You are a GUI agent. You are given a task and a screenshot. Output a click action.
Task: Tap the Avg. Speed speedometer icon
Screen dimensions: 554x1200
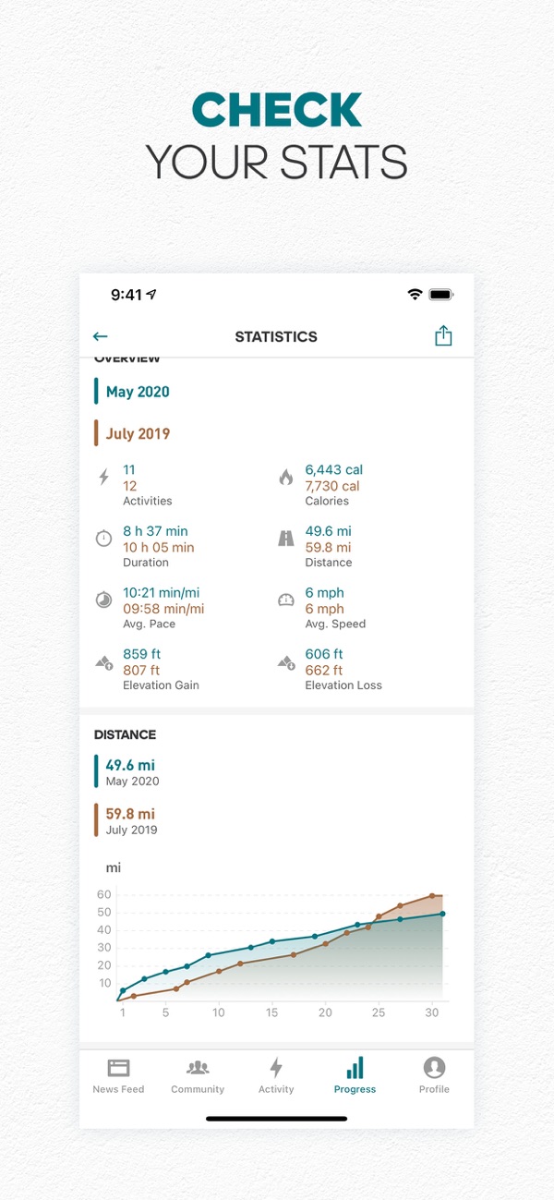[285, 600]
